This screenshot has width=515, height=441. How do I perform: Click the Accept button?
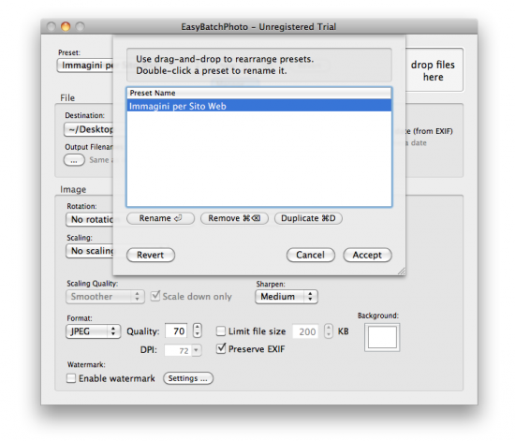368,255
